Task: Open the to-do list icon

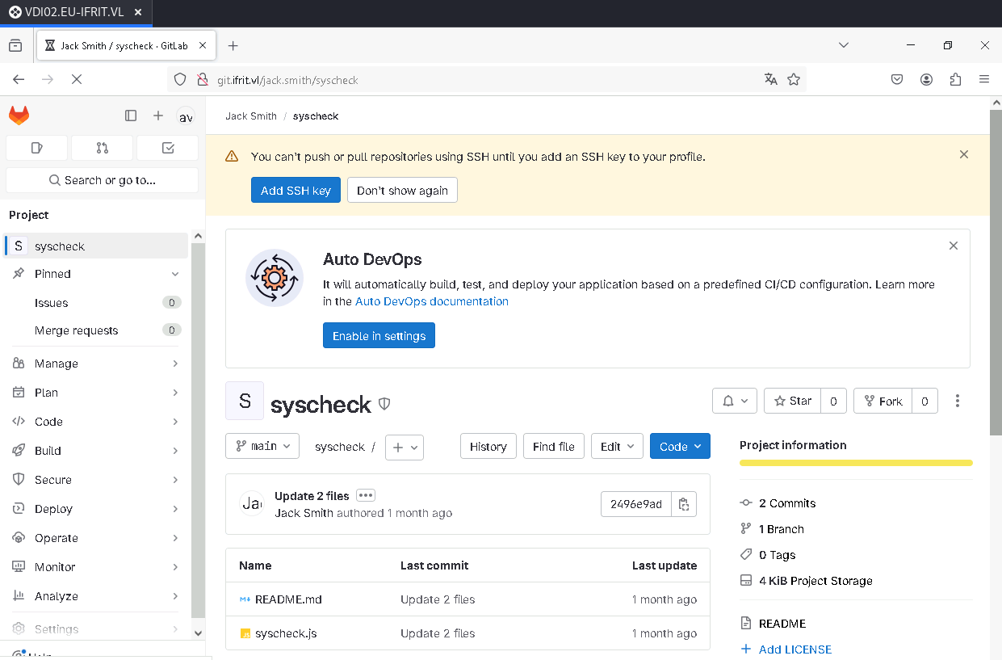Action: point(168,148)
